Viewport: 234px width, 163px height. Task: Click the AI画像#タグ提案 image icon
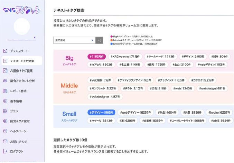5,71
